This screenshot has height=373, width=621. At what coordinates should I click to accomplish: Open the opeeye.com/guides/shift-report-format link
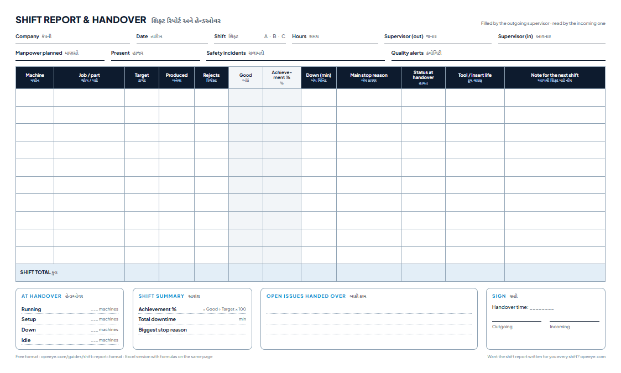81,357
